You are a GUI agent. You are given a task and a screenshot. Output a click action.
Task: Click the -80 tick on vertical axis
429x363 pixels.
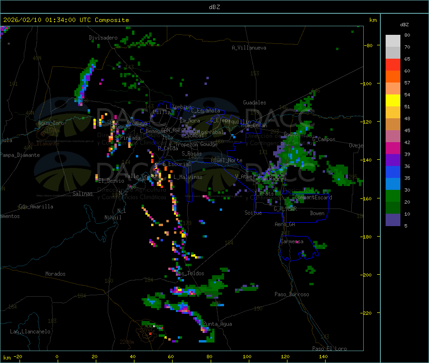tap(368, 45)
